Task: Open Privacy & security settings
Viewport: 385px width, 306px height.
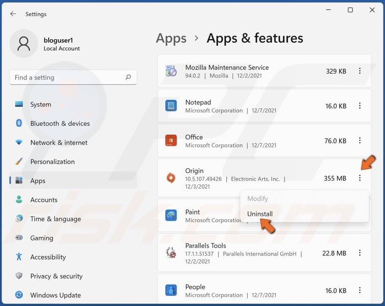Action: click(73, 276)
